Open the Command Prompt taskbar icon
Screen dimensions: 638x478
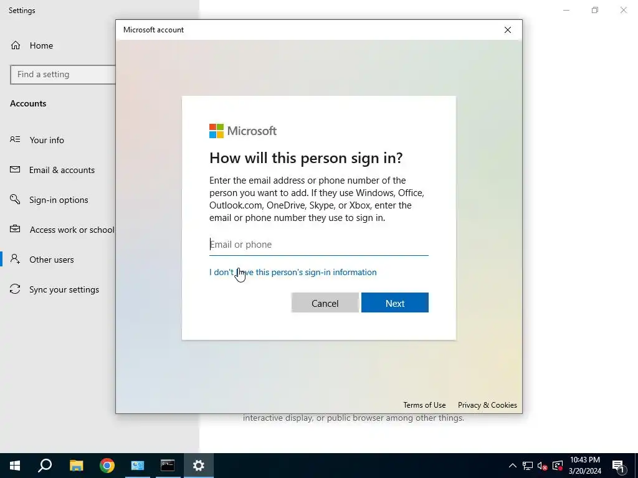coord(168,466)
